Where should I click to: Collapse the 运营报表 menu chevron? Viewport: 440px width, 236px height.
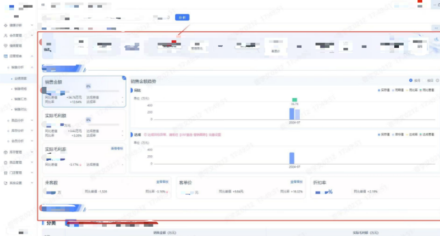click(32, 57)
